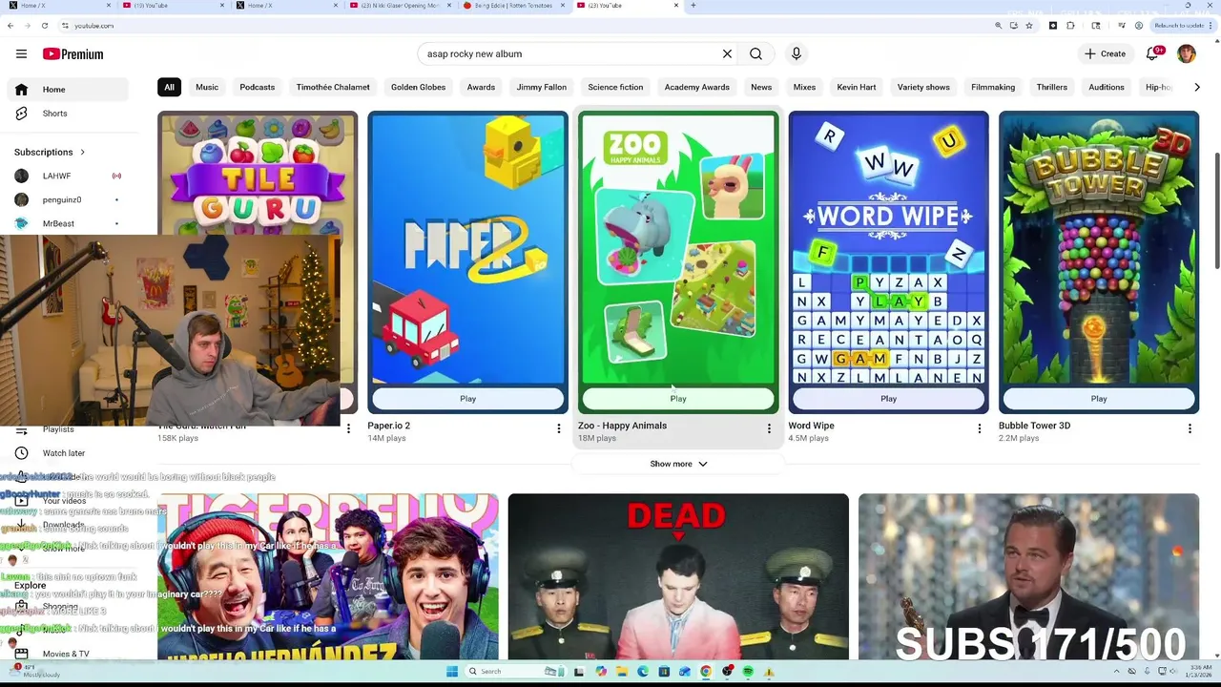Open Spotify from the taskbar
The height and width of the screenshot is (687, 1221).
(x=748, y=672)
